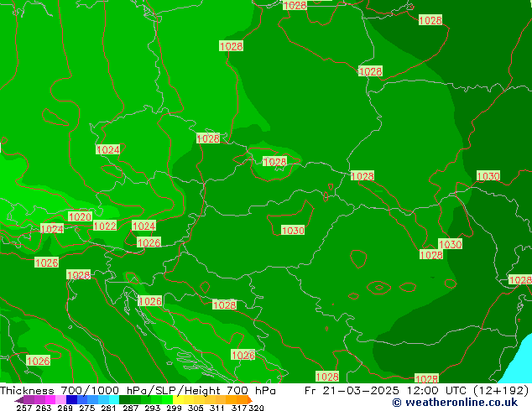Select the dark blue legend swatch
The width and height of the screenshot is (532, 411).
tap(71, 400)
